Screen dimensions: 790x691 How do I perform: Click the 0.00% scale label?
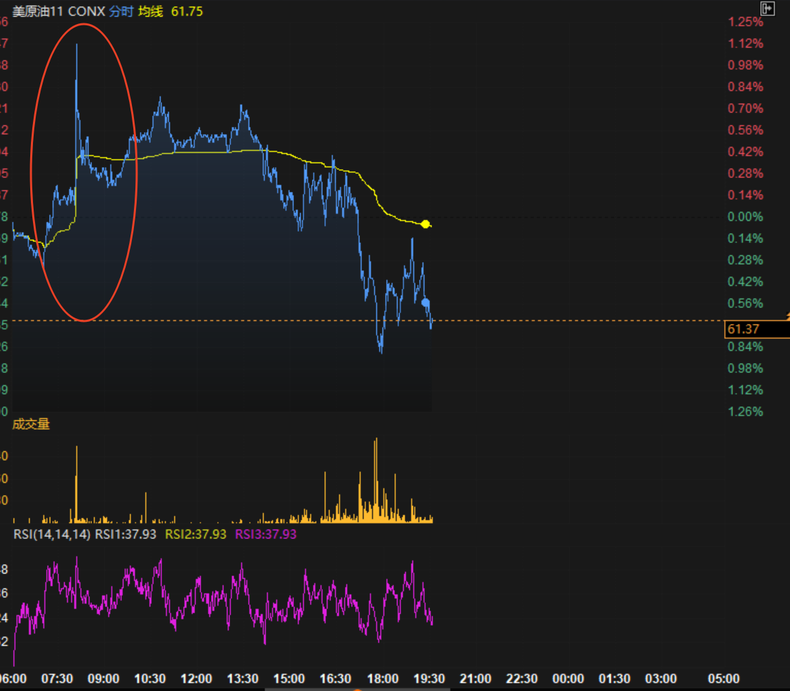tap(745, 217)
